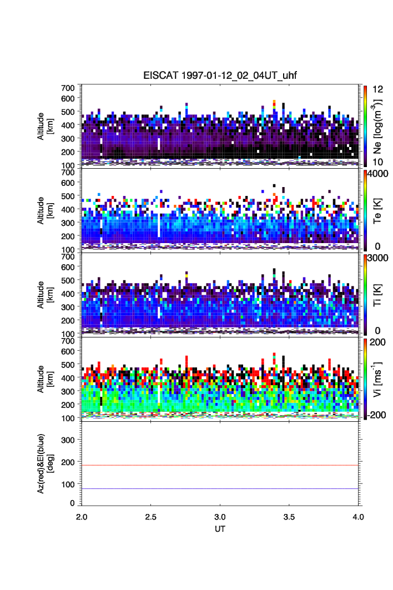Click the Altitude [km] label of Ne panel
Screen dimensions: 393x590
pyautogui.click(x=45, y=127)
